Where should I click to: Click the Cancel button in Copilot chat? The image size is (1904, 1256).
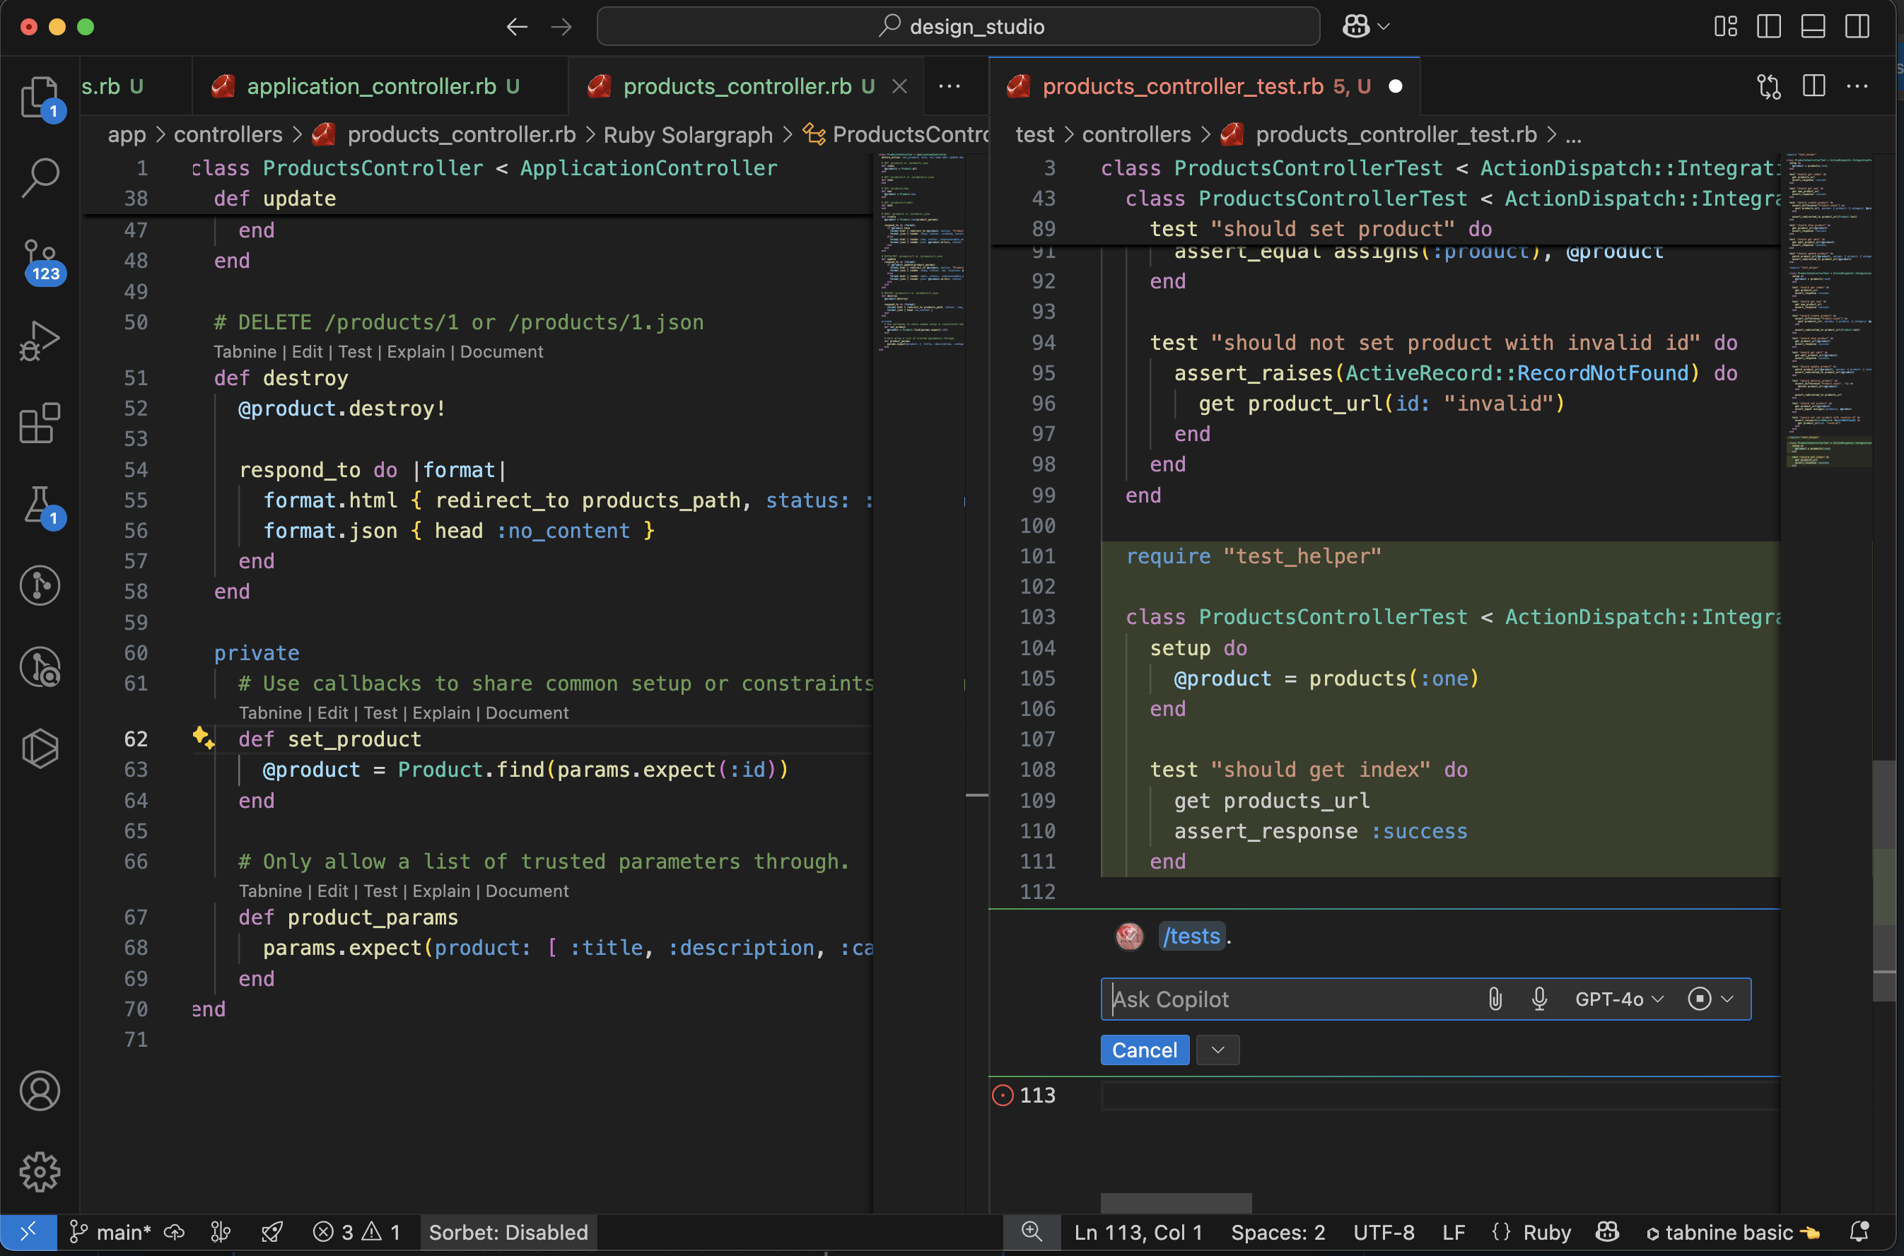point(1144,1050)
